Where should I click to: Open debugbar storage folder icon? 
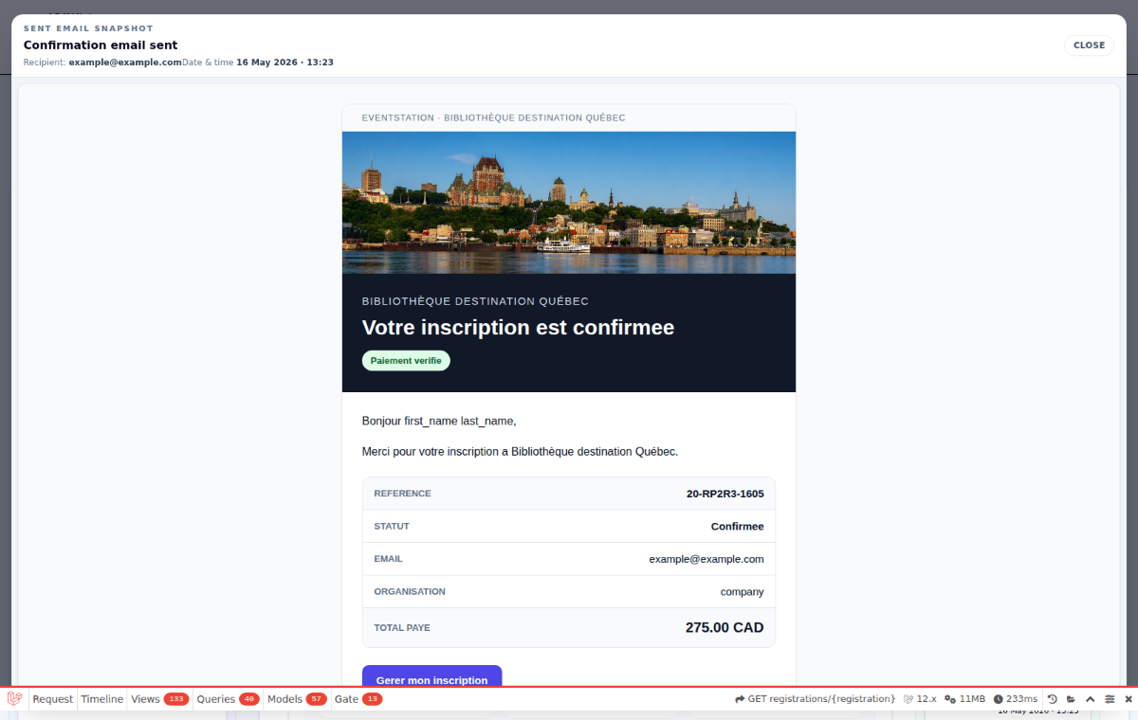click(x=1071, y=699)
